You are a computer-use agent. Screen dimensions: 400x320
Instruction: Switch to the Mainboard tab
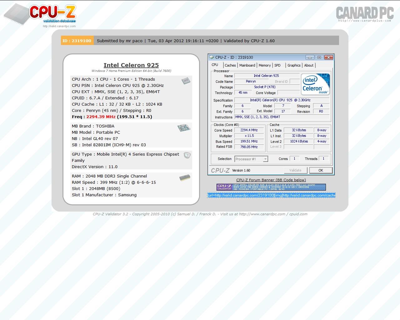tap(247, 65)
